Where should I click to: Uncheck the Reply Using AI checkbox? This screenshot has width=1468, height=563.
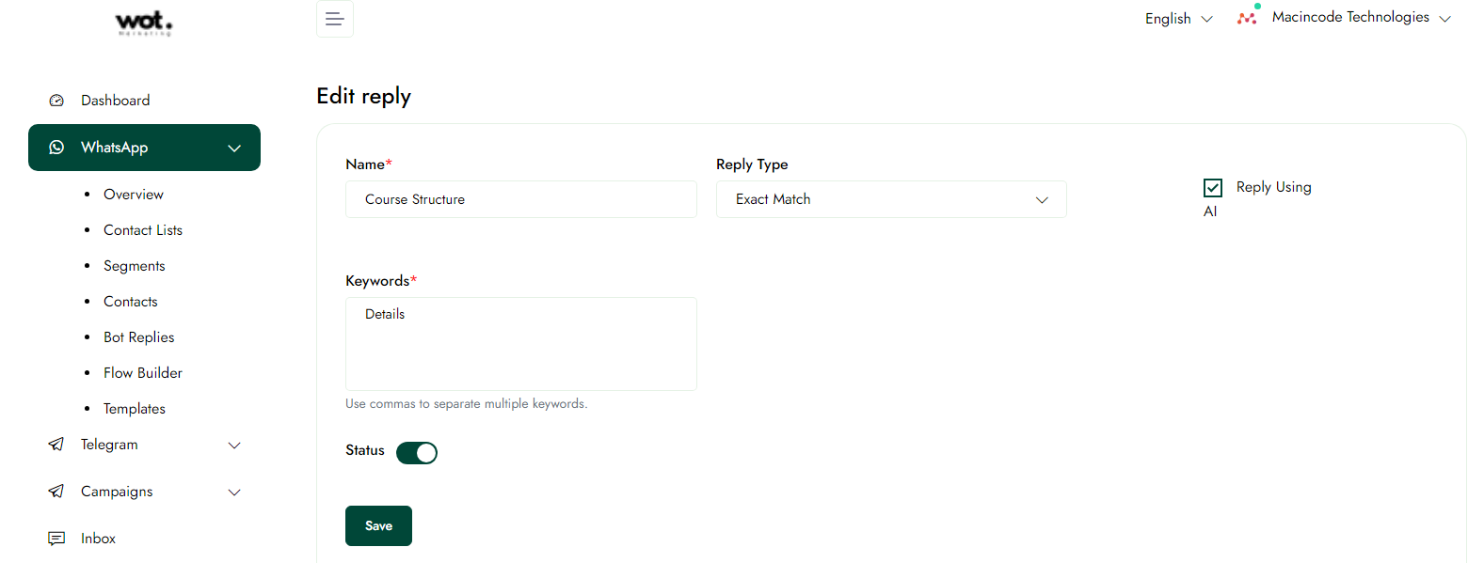(1213, 188)
